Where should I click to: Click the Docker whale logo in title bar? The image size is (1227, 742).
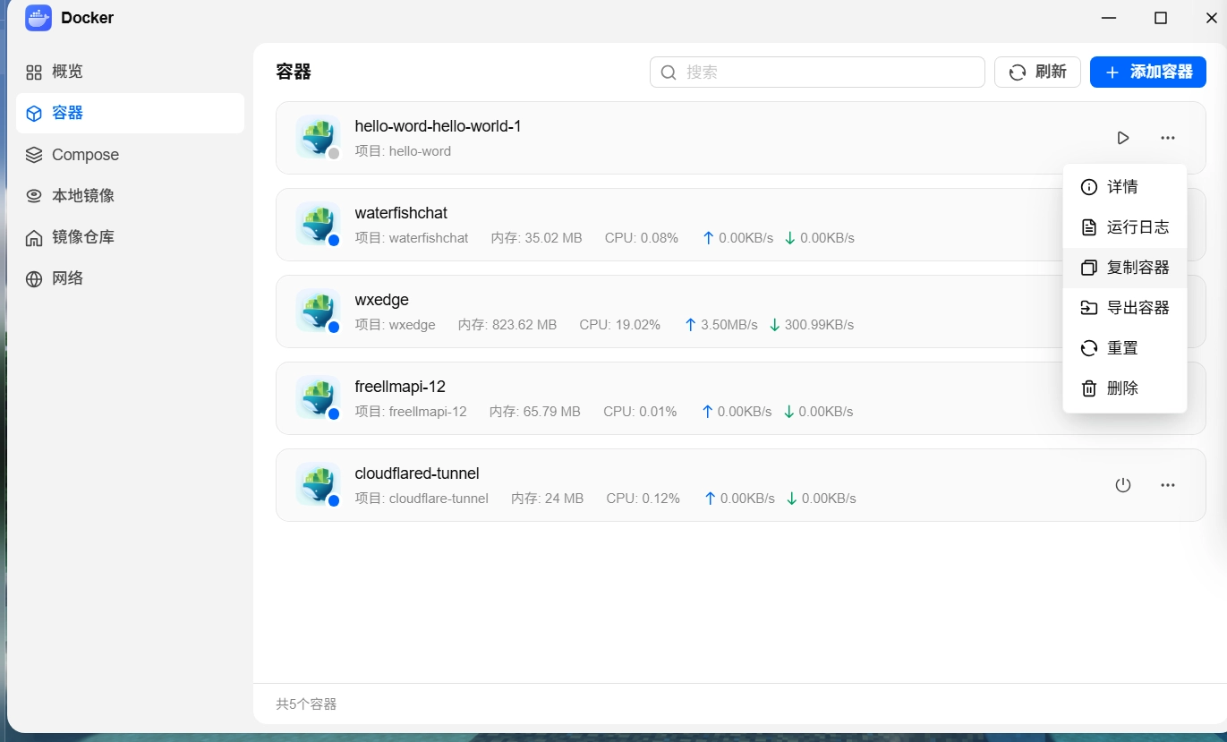pyautogui.click(x=38, y=18)
